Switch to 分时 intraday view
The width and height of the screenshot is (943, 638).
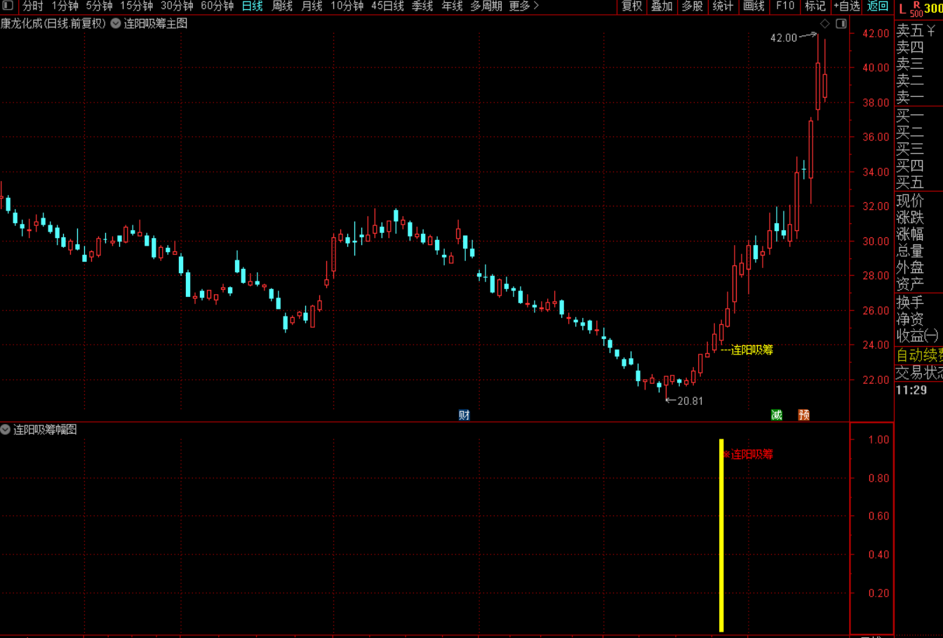(32, 6)
